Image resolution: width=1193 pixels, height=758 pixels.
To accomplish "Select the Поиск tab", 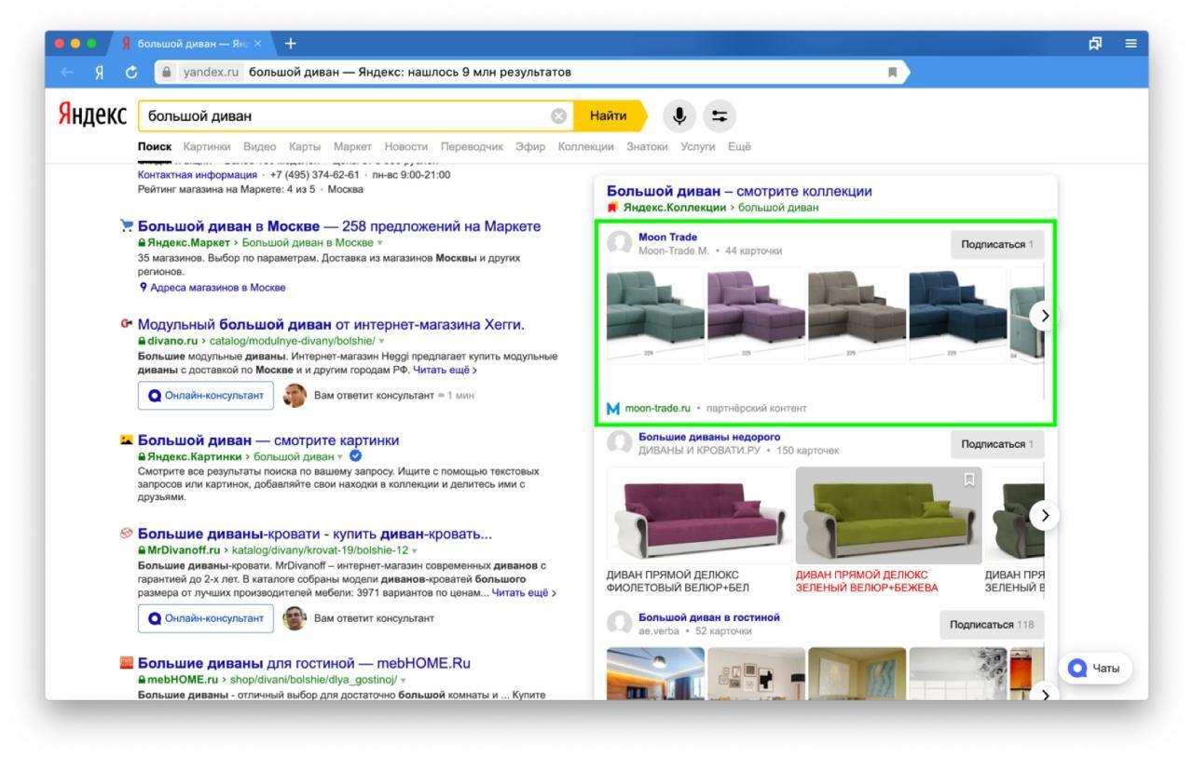I will click(x=155, y=146).
